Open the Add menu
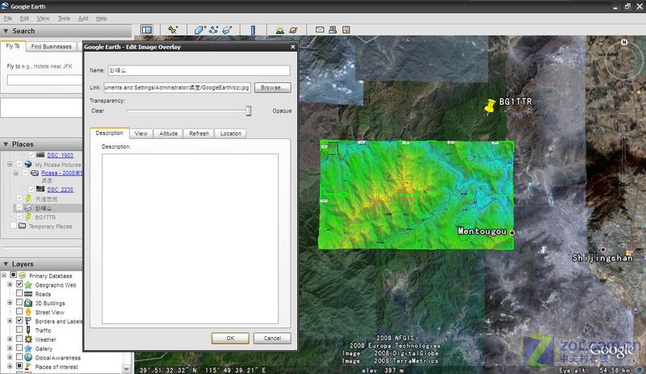 pyautogui.click(x=83, y=18)
